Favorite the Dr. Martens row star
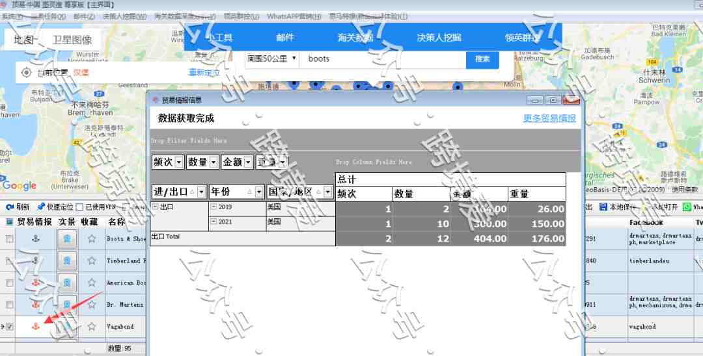The width and height of the screenshot is (703, 356). pyautogui.click(x=92, y=305)
